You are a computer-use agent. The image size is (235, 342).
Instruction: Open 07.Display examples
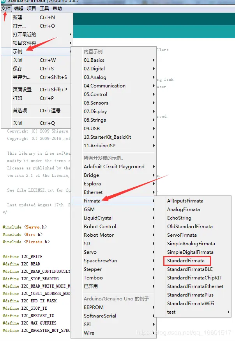pos(113,112)
